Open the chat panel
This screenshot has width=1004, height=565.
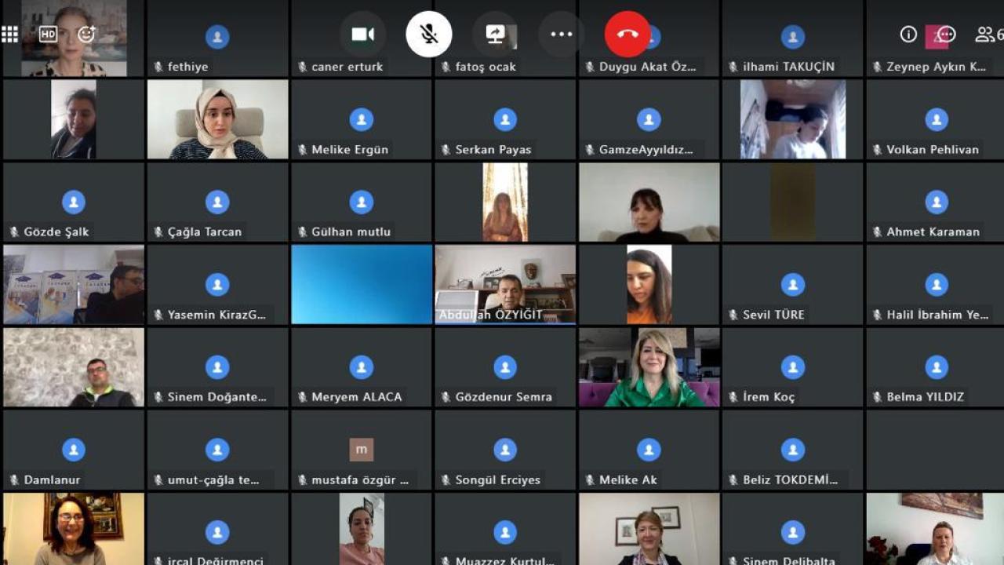(x=946, y=34)
